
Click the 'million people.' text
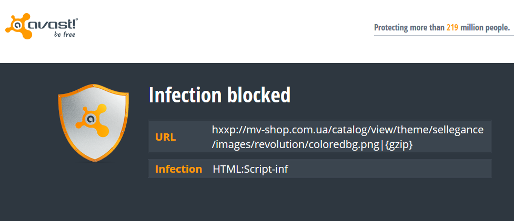(485, 28)
